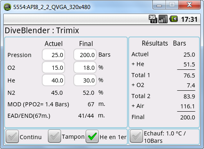Click the + Air result value 116.1

(188, 106)
